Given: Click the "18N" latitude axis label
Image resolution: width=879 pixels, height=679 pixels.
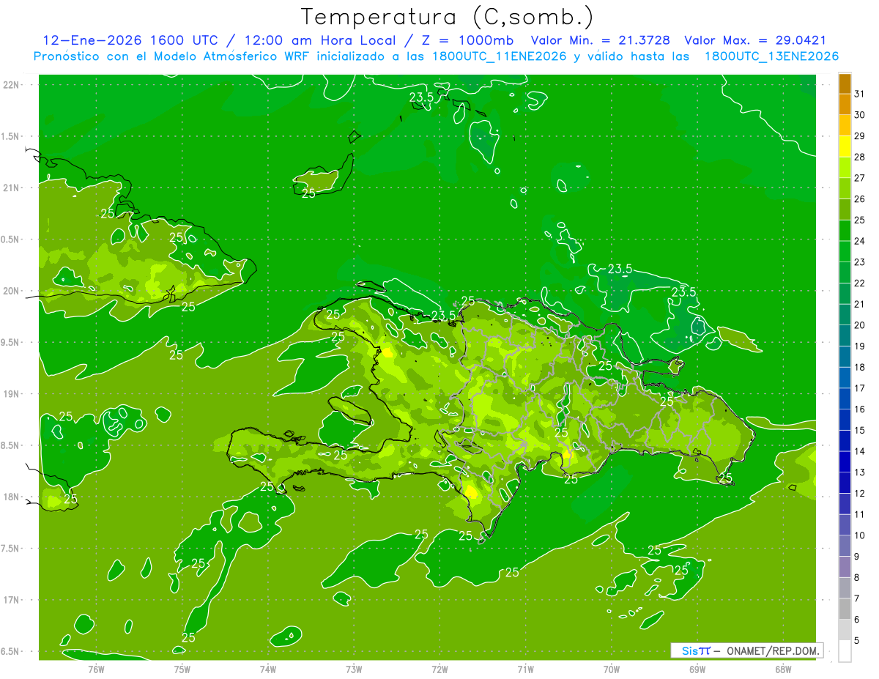Looking at the screenshot, I should pos(12,497).
